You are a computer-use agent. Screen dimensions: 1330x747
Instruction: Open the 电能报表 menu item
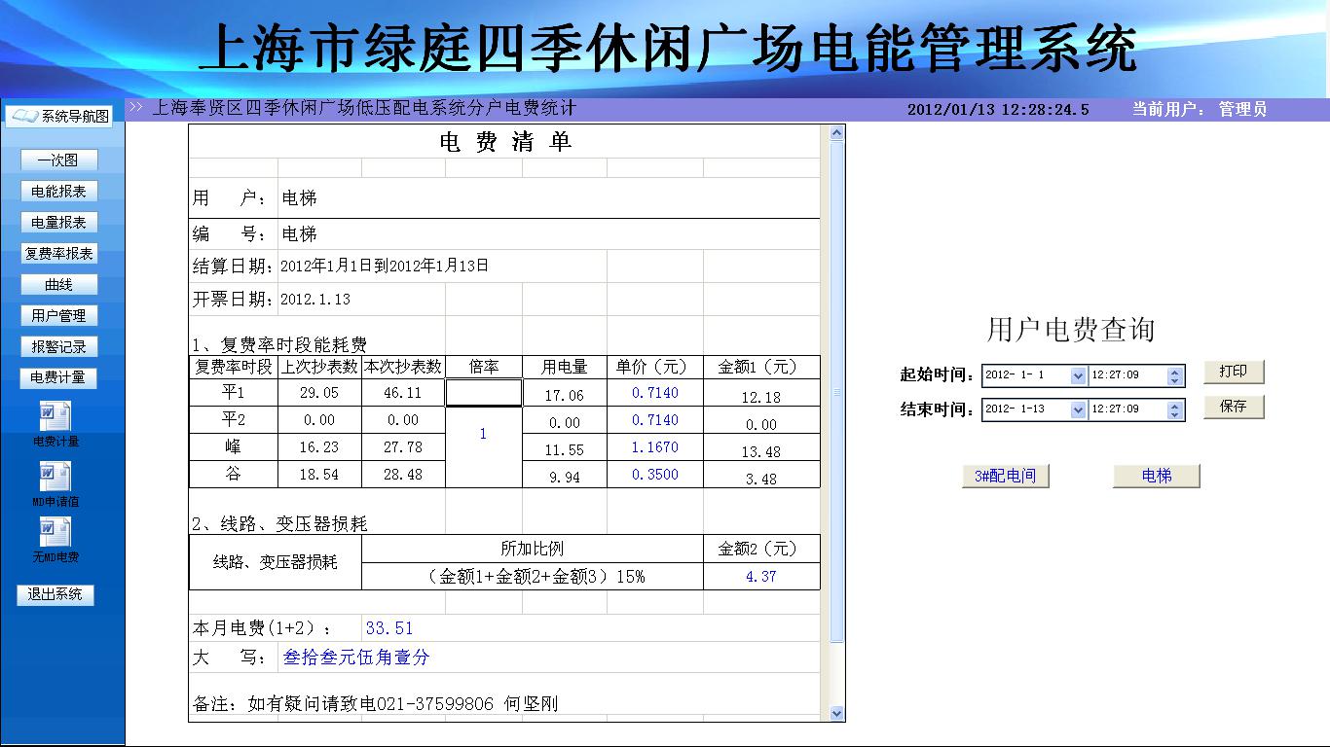coord(58,192)
